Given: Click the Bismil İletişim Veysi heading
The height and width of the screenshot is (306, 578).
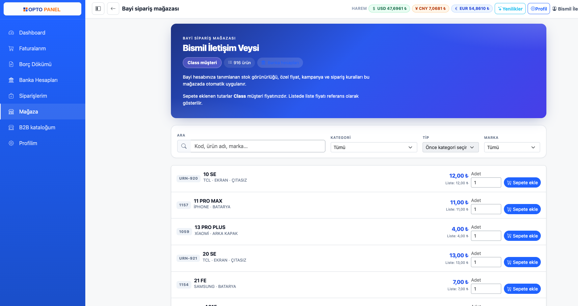Looking at the screenshot, I should [221, 48].
